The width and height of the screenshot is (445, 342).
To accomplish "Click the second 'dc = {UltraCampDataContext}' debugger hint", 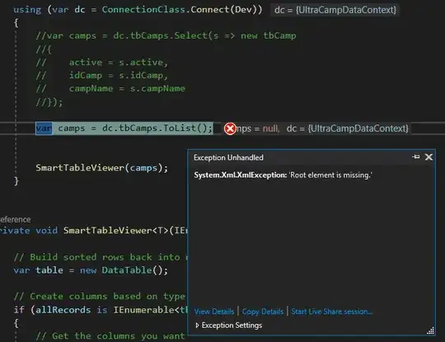I will pyautogui.click(x=348, y=129).
